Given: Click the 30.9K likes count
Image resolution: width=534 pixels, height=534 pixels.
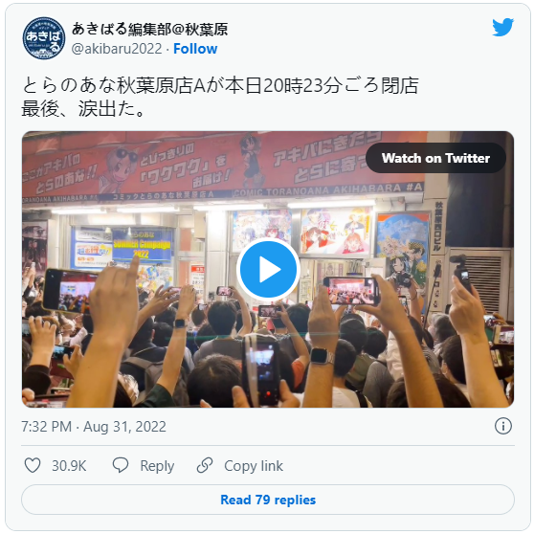Looking at the screenshot, I should coord(69,465).
